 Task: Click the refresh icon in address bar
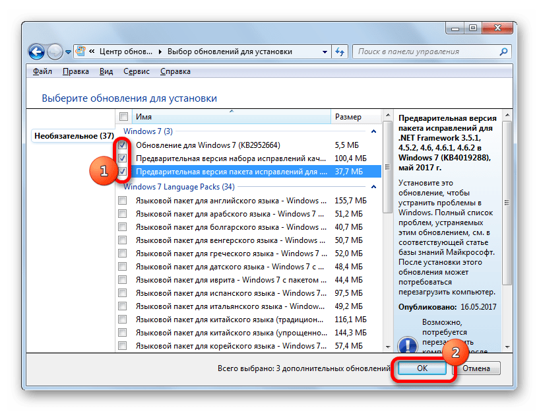338,51
